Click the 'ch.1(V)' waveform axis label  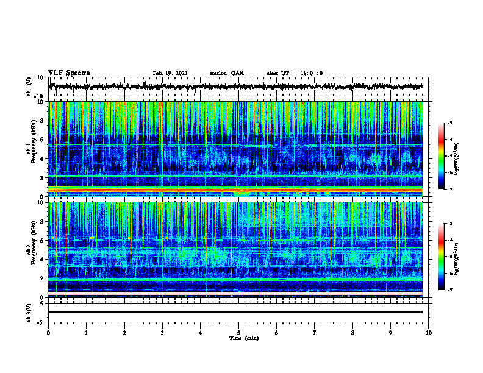29,87
